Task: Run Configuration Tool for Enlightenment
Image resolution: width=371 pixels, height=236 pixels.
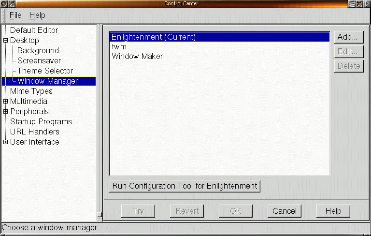Action: point(185,186)
